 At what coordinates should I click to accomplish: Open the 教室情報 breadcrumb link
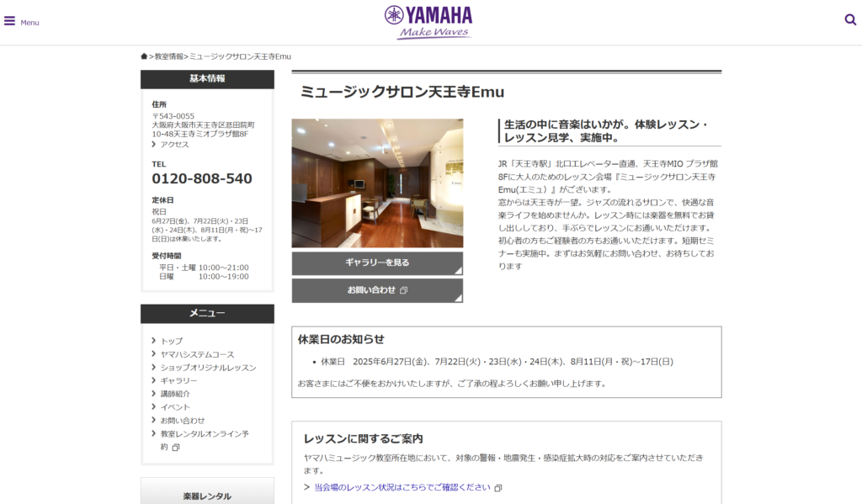click(168, 56)
